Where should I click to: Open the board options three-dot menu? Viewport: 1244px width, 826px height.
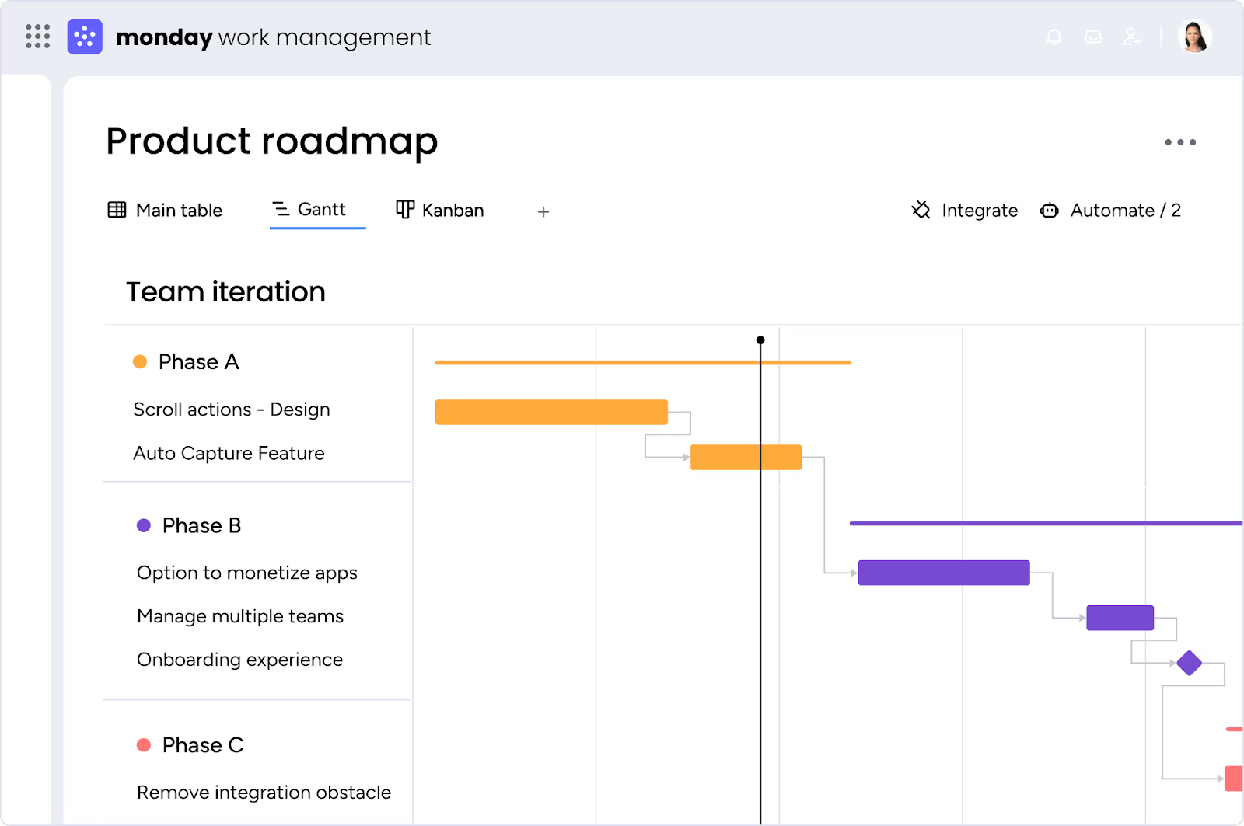(1180, 142)
